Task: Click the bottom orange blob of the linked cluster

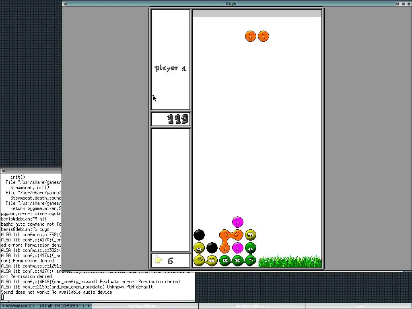Action: click(225, 248)
